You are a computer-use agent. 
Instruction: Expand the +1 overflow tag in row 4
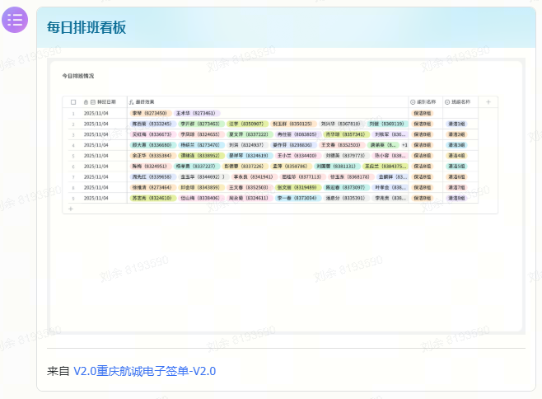point(404,145)
